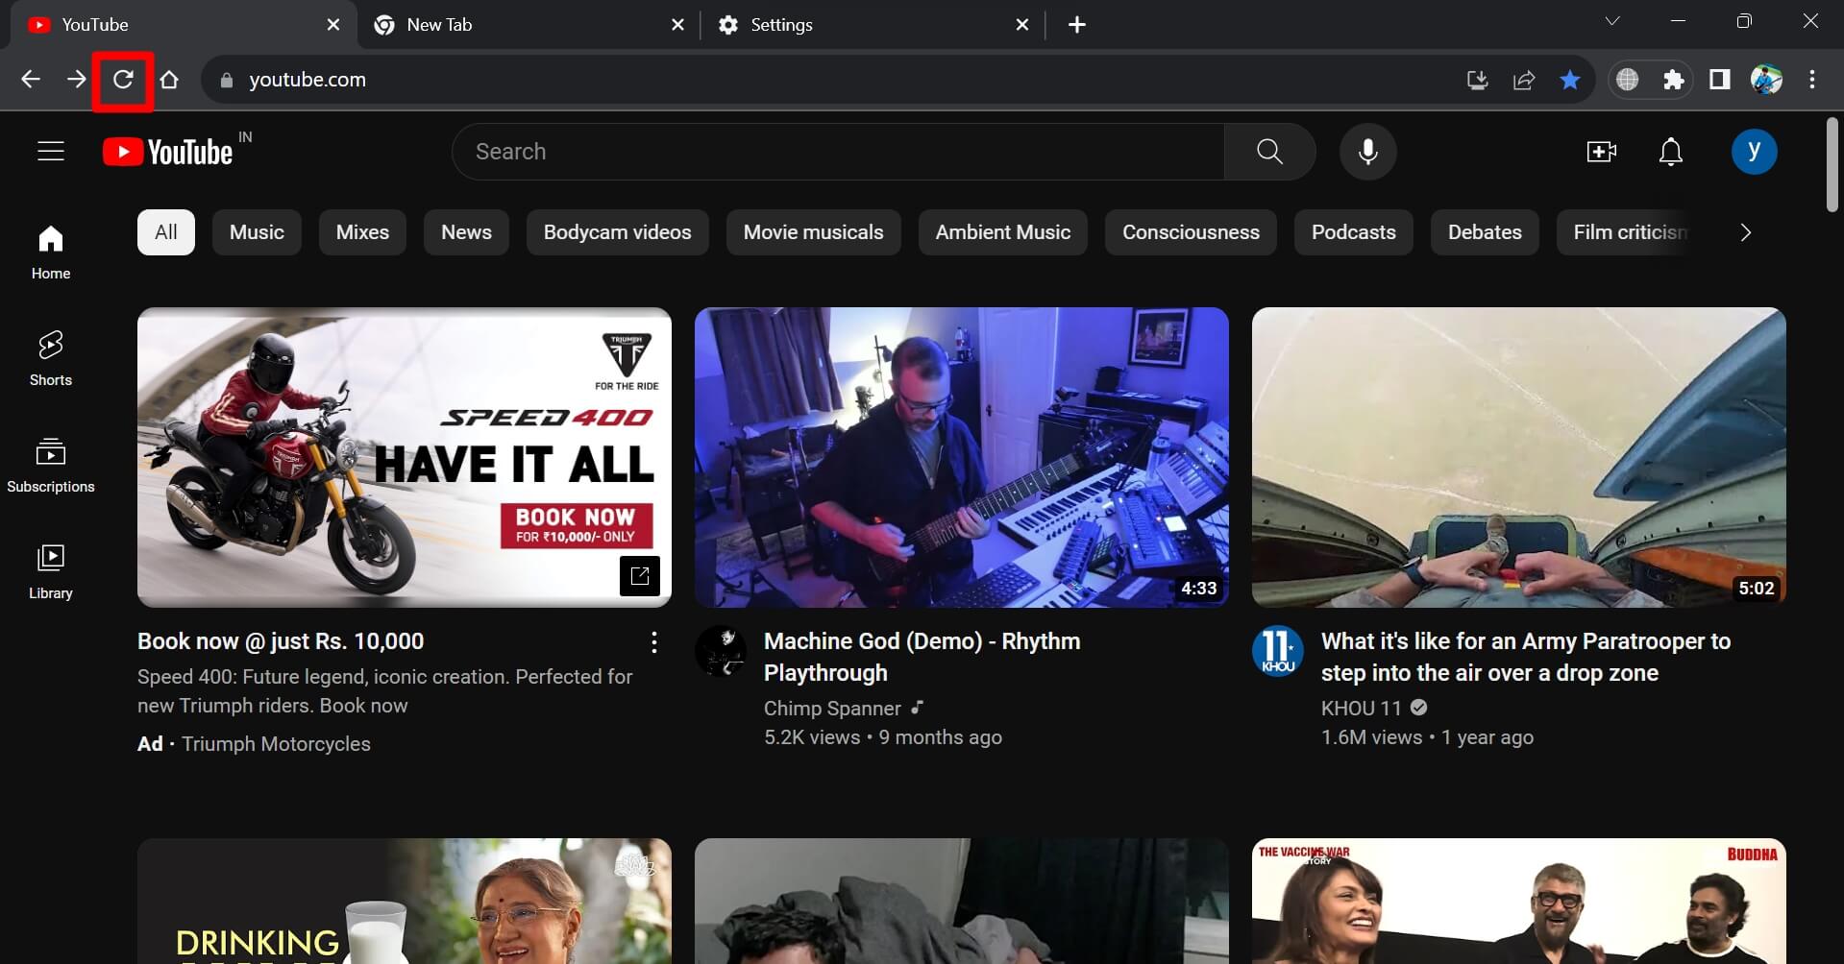Open Chrome's three-dot browser menu

click(x=1812, y=80)
